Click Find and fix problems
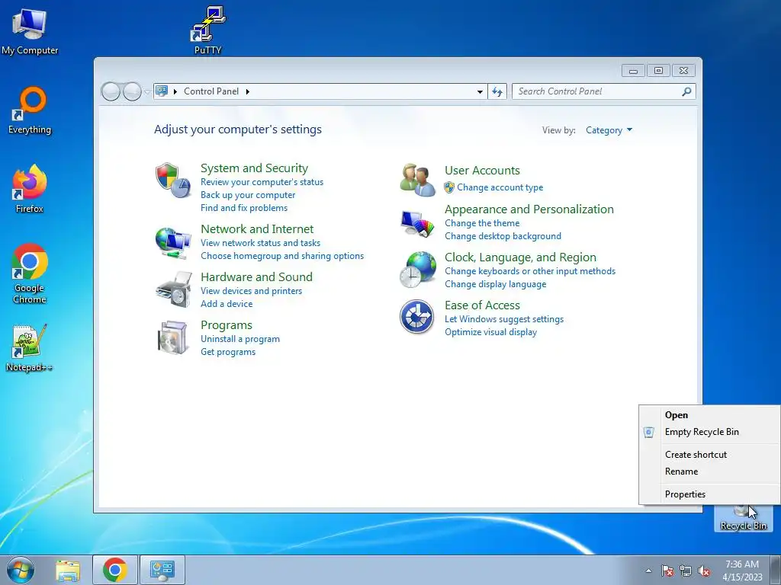The height and width of the screenshot is (585, 781). [x=244, y=208]
